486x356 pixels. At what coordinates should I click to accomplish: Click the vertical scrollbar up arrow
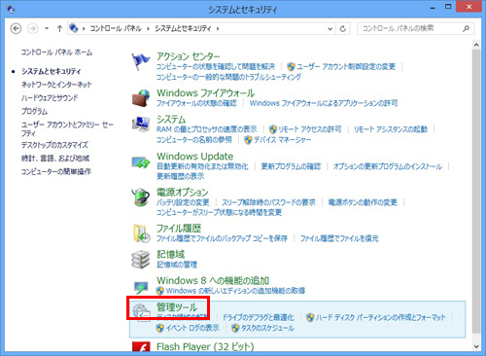[x=476, y=45]
